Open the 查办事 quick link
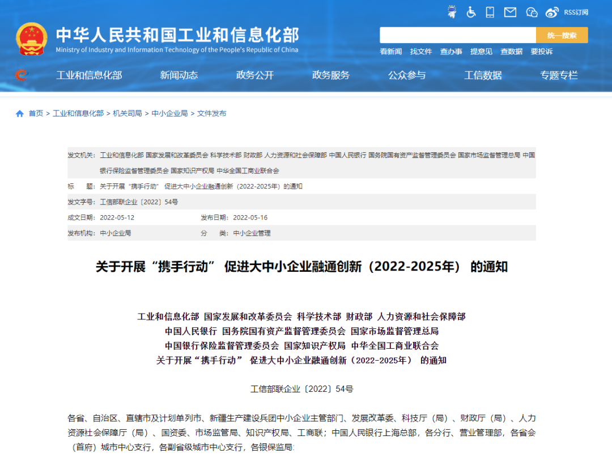This screenshot has width=612, height=462. click(x=451, y=52)
